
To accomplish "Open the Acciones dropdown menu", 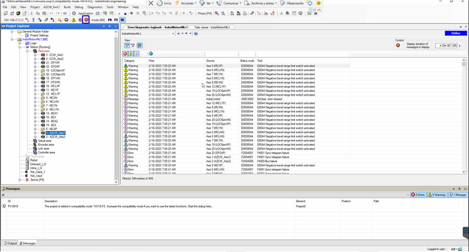I will [186, 3].
